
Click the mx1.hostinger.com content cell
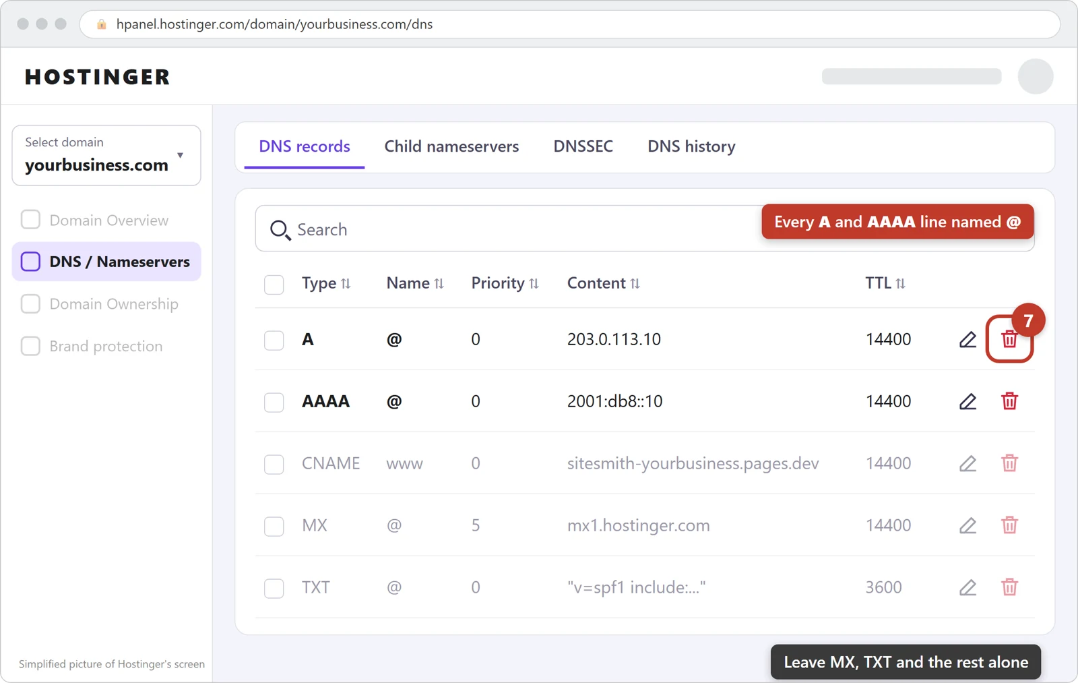638,525
